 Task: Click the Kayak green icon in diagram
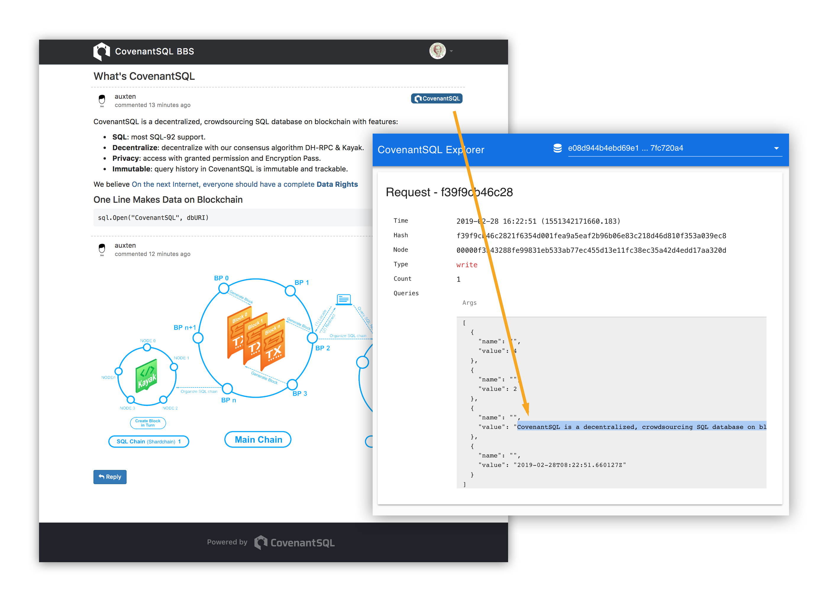[x=147, y=376]
